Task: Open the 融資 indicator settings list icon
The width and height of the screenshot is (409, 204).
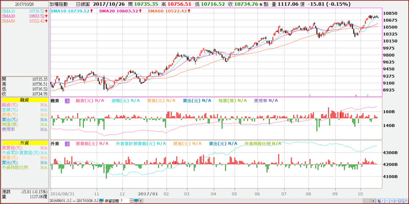Action: pyautogui.click(x=67, y=101)
